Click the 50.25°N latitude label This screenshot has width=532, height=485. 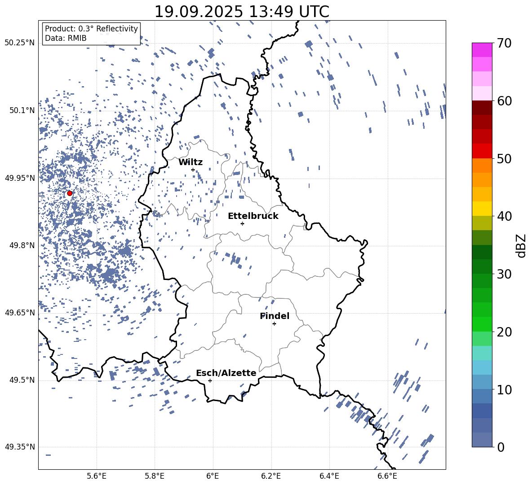point(20,43)
